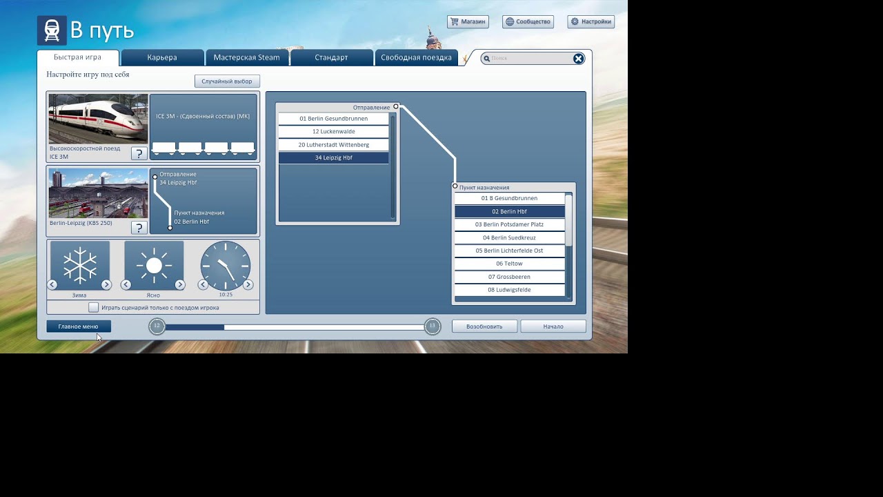Image resolution: width=883 pixels, height=497 pixels.
Task: Switch to the Стандарт tab
Action: 332,57
